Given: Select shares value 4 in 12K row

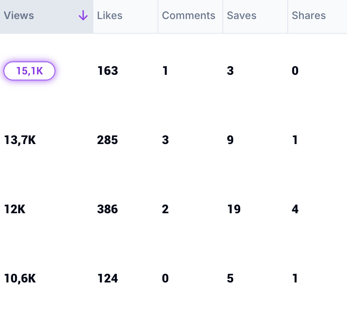Looking at the screenshot, I should click(x=295, y=209).
